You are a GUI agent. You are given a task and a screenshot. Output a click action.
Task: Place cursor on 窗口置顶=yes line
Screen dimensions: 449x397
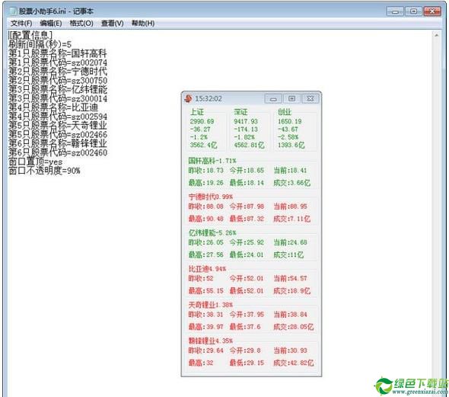click(36, 162)
